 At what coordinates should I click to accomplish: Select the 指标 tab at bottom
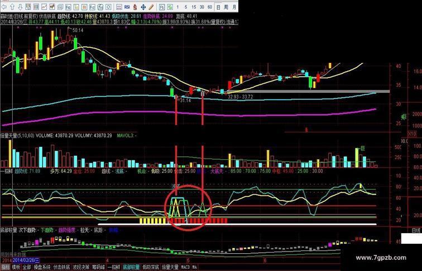(x=6, y=267)
